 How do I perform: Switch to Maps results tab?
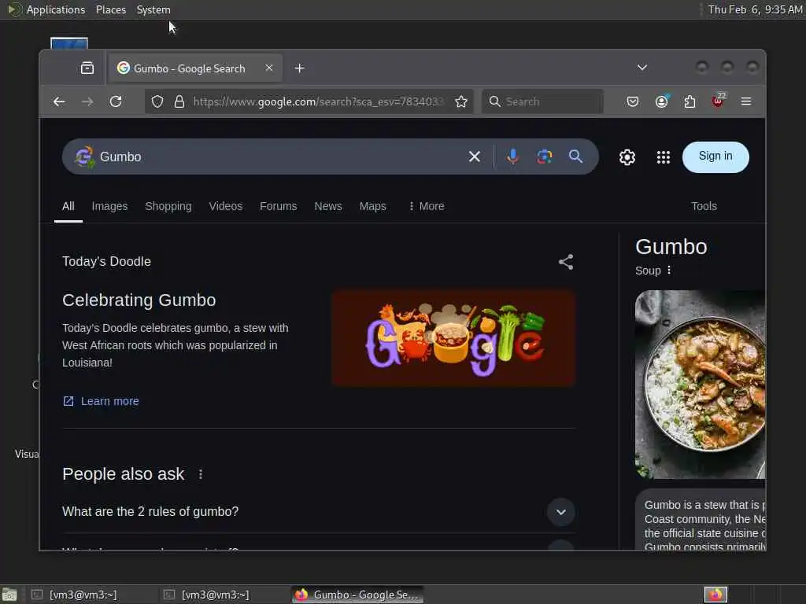(372, 206)
